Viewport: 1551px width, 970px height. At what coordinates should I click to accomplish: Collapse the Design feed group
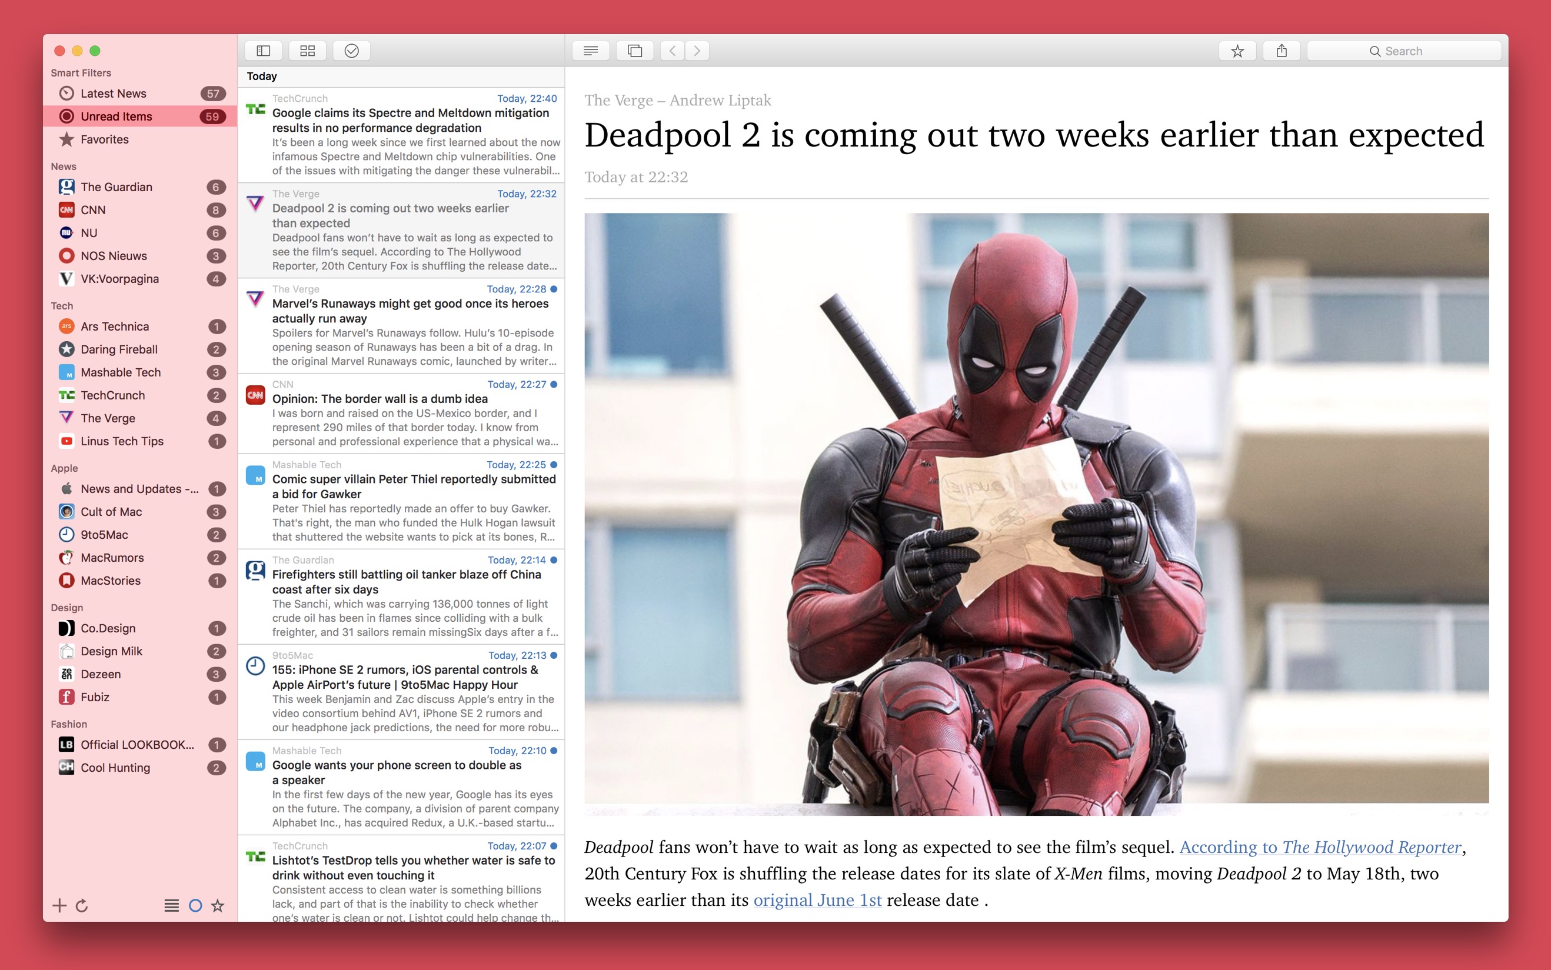pyautogui.click(x=66, y=607)
